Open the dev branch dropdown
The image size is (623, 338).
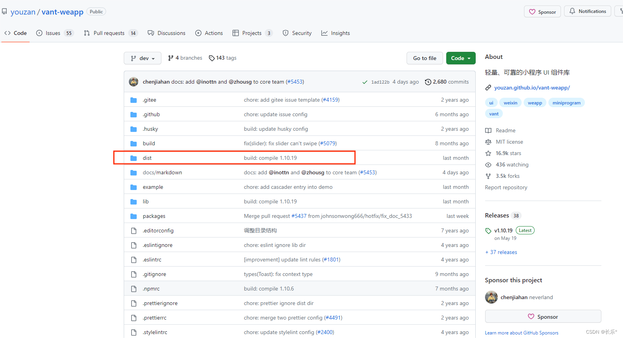(x=143, y=58)
